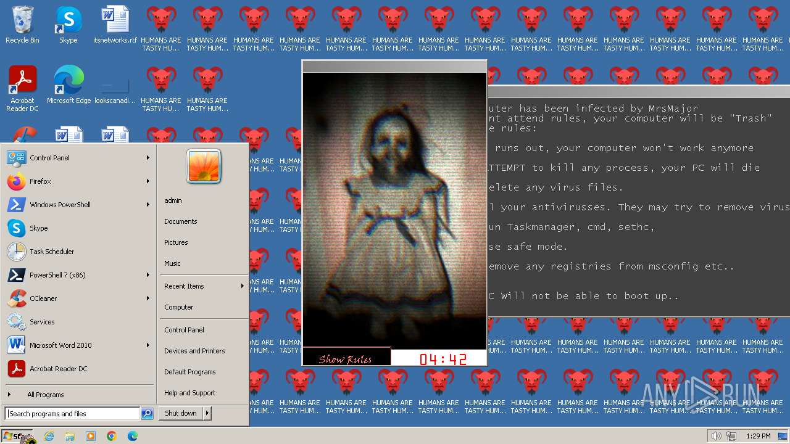Click the Start button on taskbar
790x444 pixels.
click(x=17, y=436)
